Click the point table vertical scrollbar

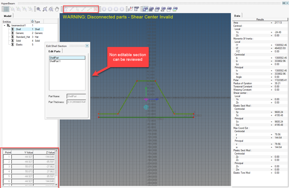(x=56, y=168)
